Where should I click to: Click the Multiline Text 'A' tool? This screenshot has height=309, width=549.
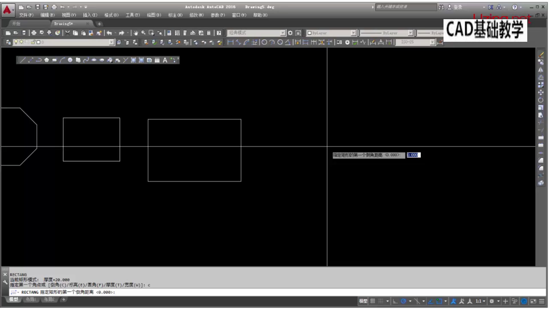point(165,60)
